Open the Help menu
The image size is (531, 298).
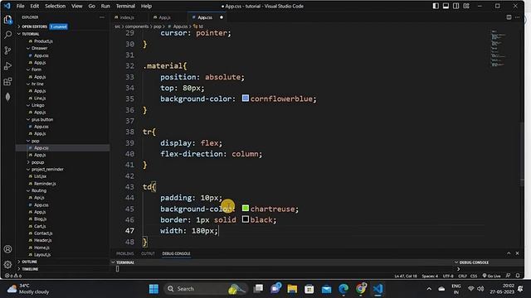coord(146,6)
